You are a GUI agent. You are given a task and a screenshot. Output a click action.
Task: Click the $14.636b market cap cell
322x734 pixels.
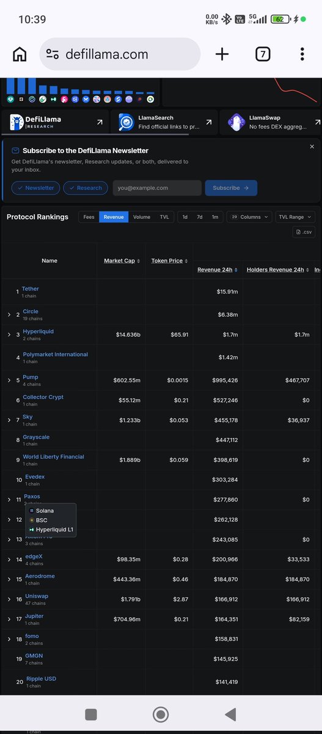[x=128, y=335]
